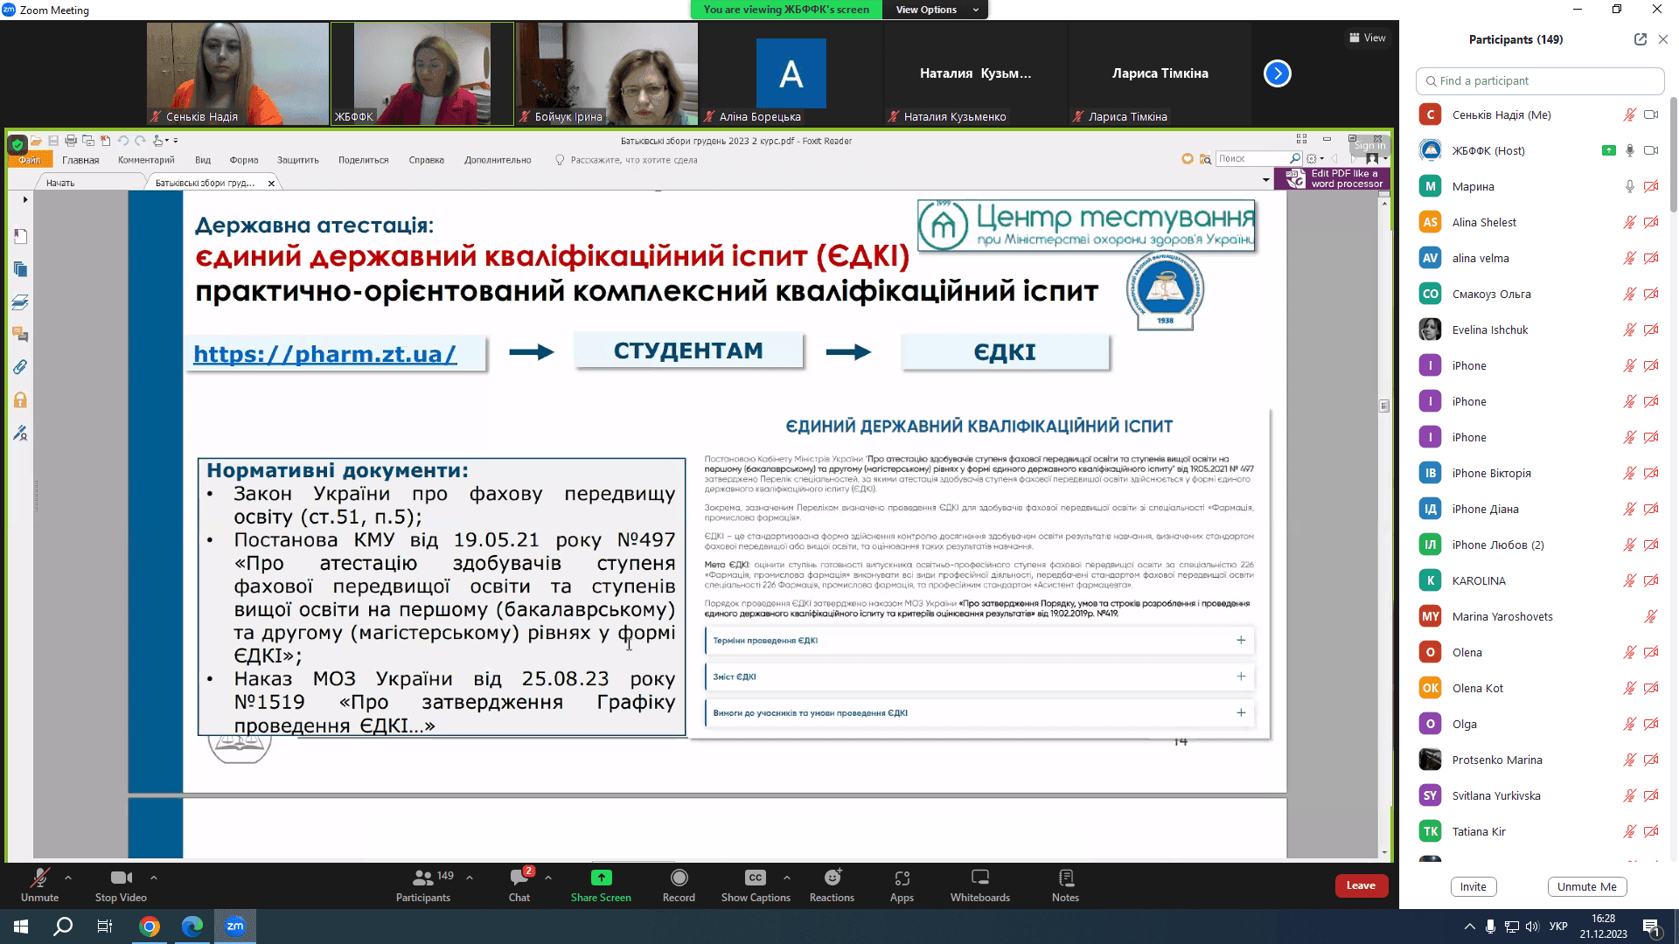1679x944 pixels.
Task: Click muted mic icon beside Marina Yaroshovets
Action: [x=1651, y=616]
